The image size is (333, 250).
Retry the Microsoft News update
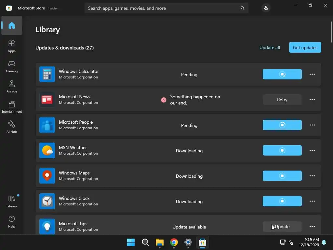click(282, 100)
